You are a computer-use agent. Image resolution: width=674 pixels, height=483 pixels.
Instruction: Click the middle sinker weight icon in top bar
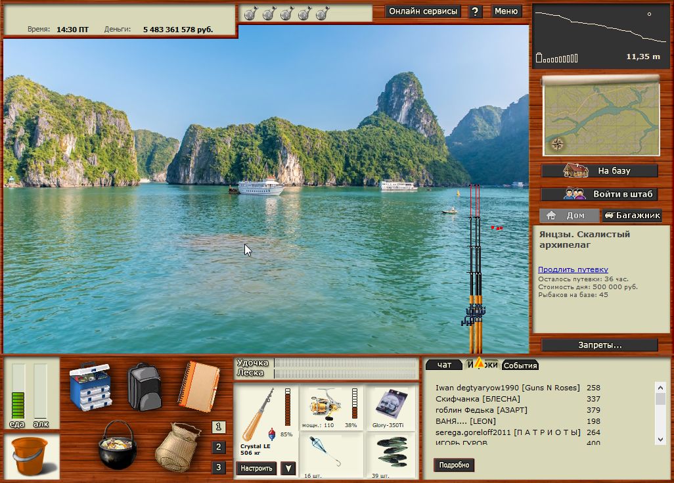286,13
